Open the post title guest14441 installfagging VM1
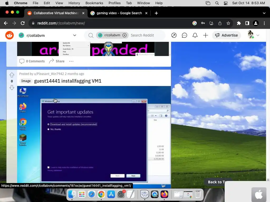270x202 pixels. click(68, 81)
